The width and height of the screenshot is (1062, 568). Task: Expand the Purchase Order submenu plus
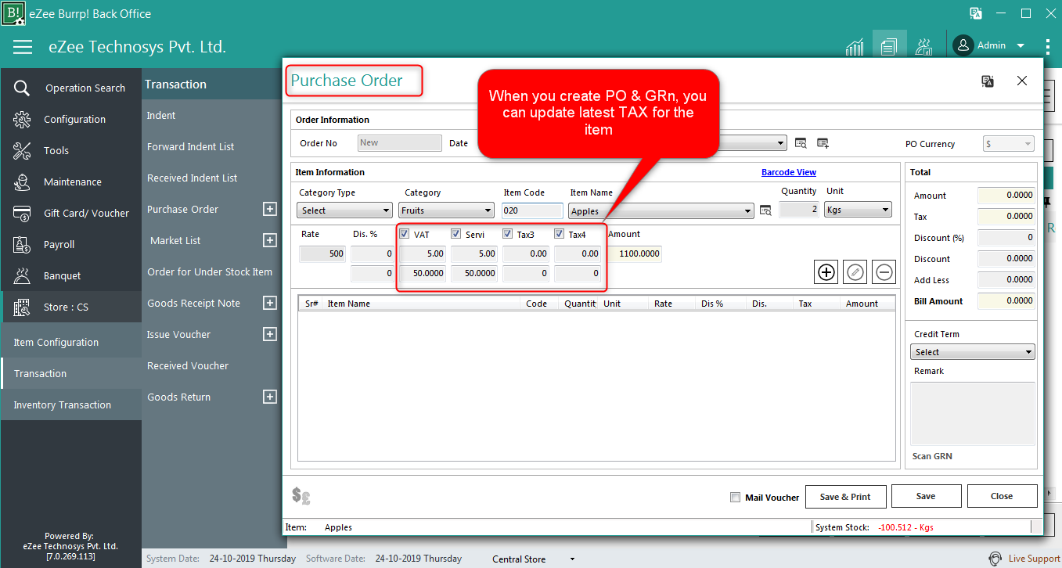(x=270, y=209)
